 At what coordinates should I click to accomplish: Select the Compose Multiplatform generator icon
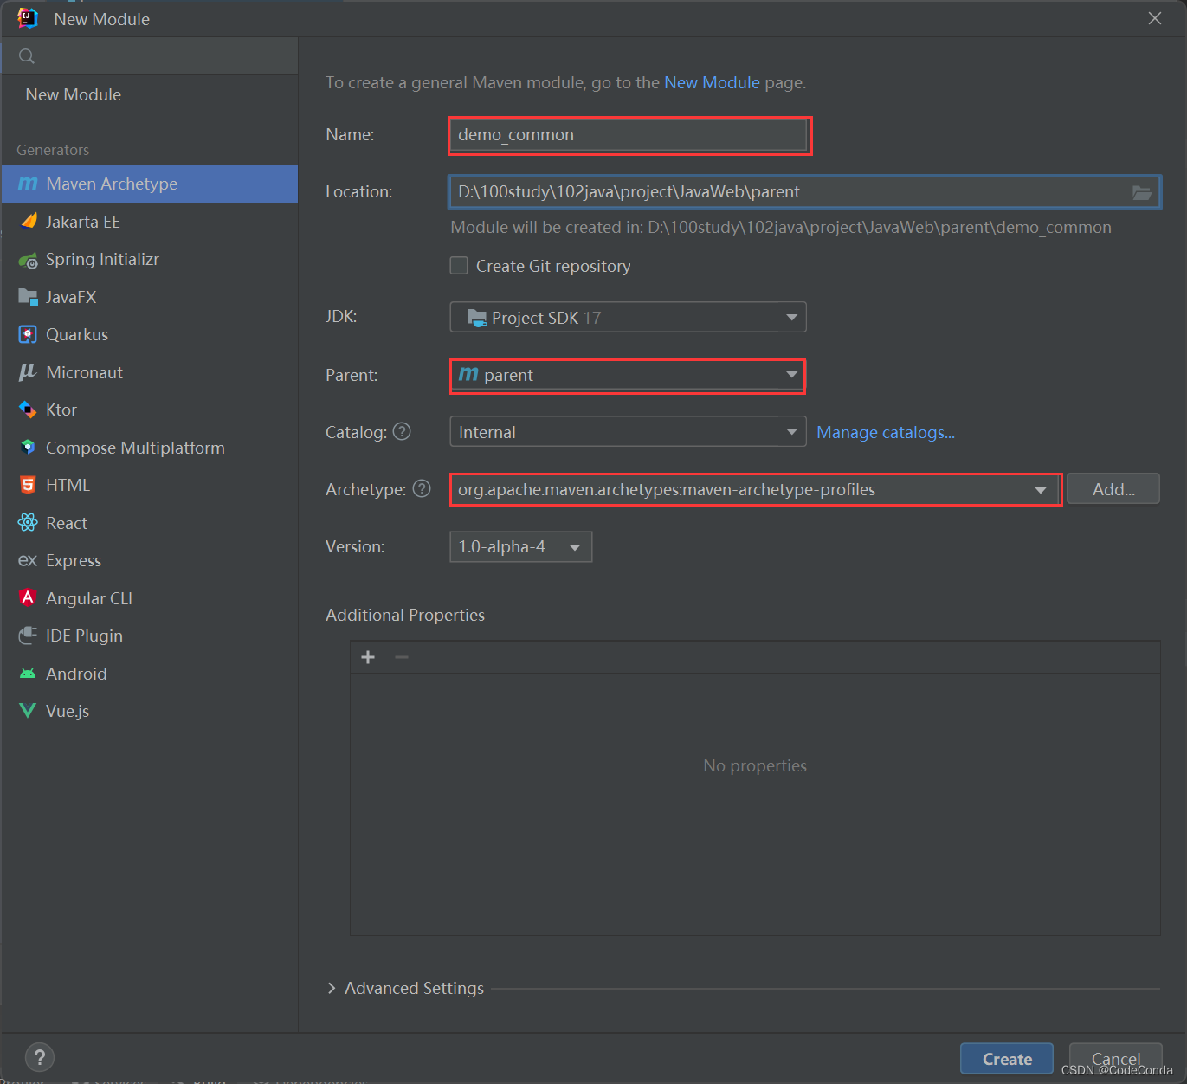point(29,448)
